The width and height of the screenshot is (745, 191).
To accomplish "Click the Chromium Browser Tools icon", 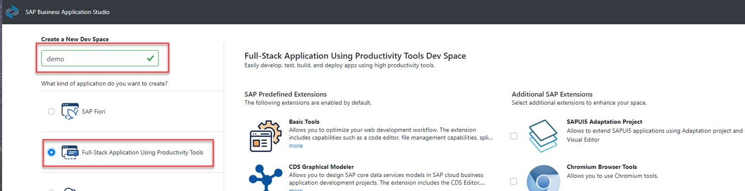I will coord(543,179).
